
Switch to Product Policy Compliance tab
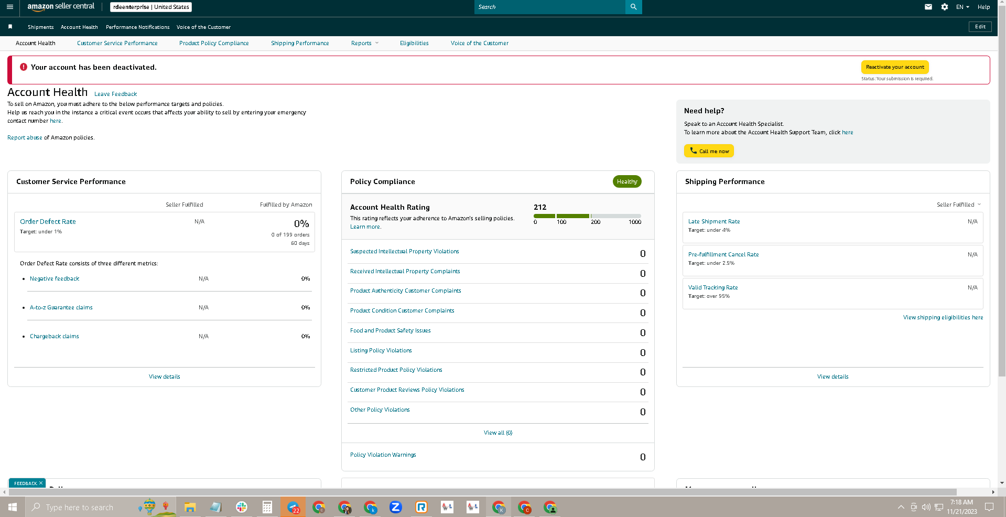214,43
